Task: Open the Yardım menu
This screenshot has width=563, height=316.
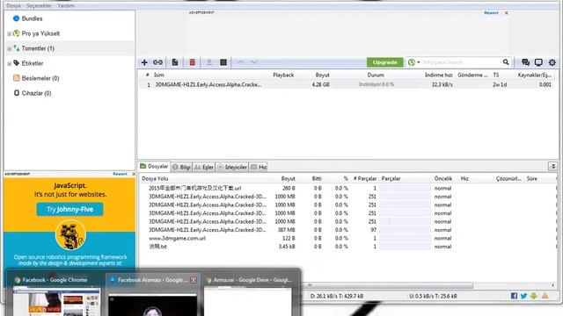Action: coord(66,6)
